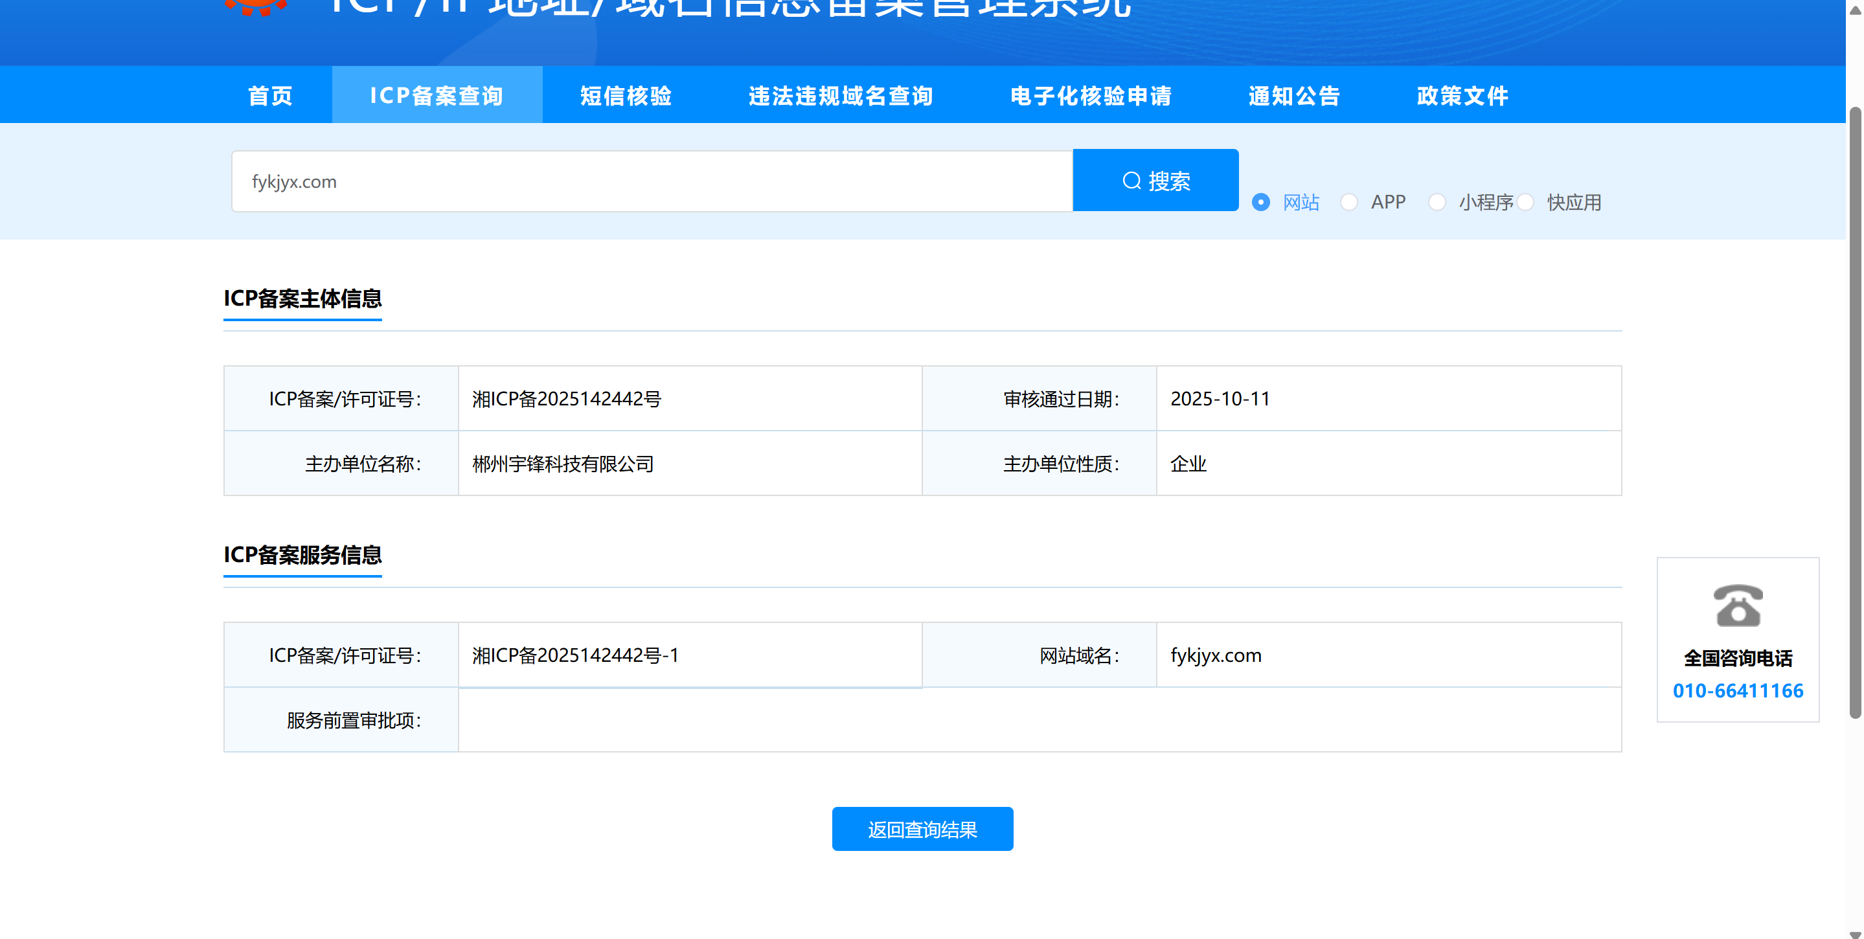Click the red emblem logo in header

coord(255,7)
